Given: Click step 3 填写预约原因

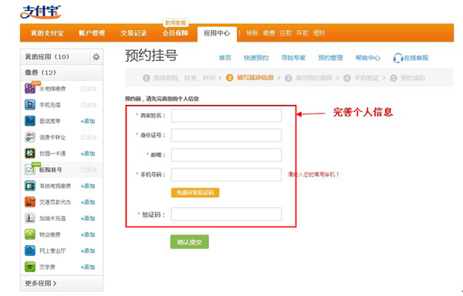Looking at the screenshot, I should pyautogui.click(x=309, y=78).
